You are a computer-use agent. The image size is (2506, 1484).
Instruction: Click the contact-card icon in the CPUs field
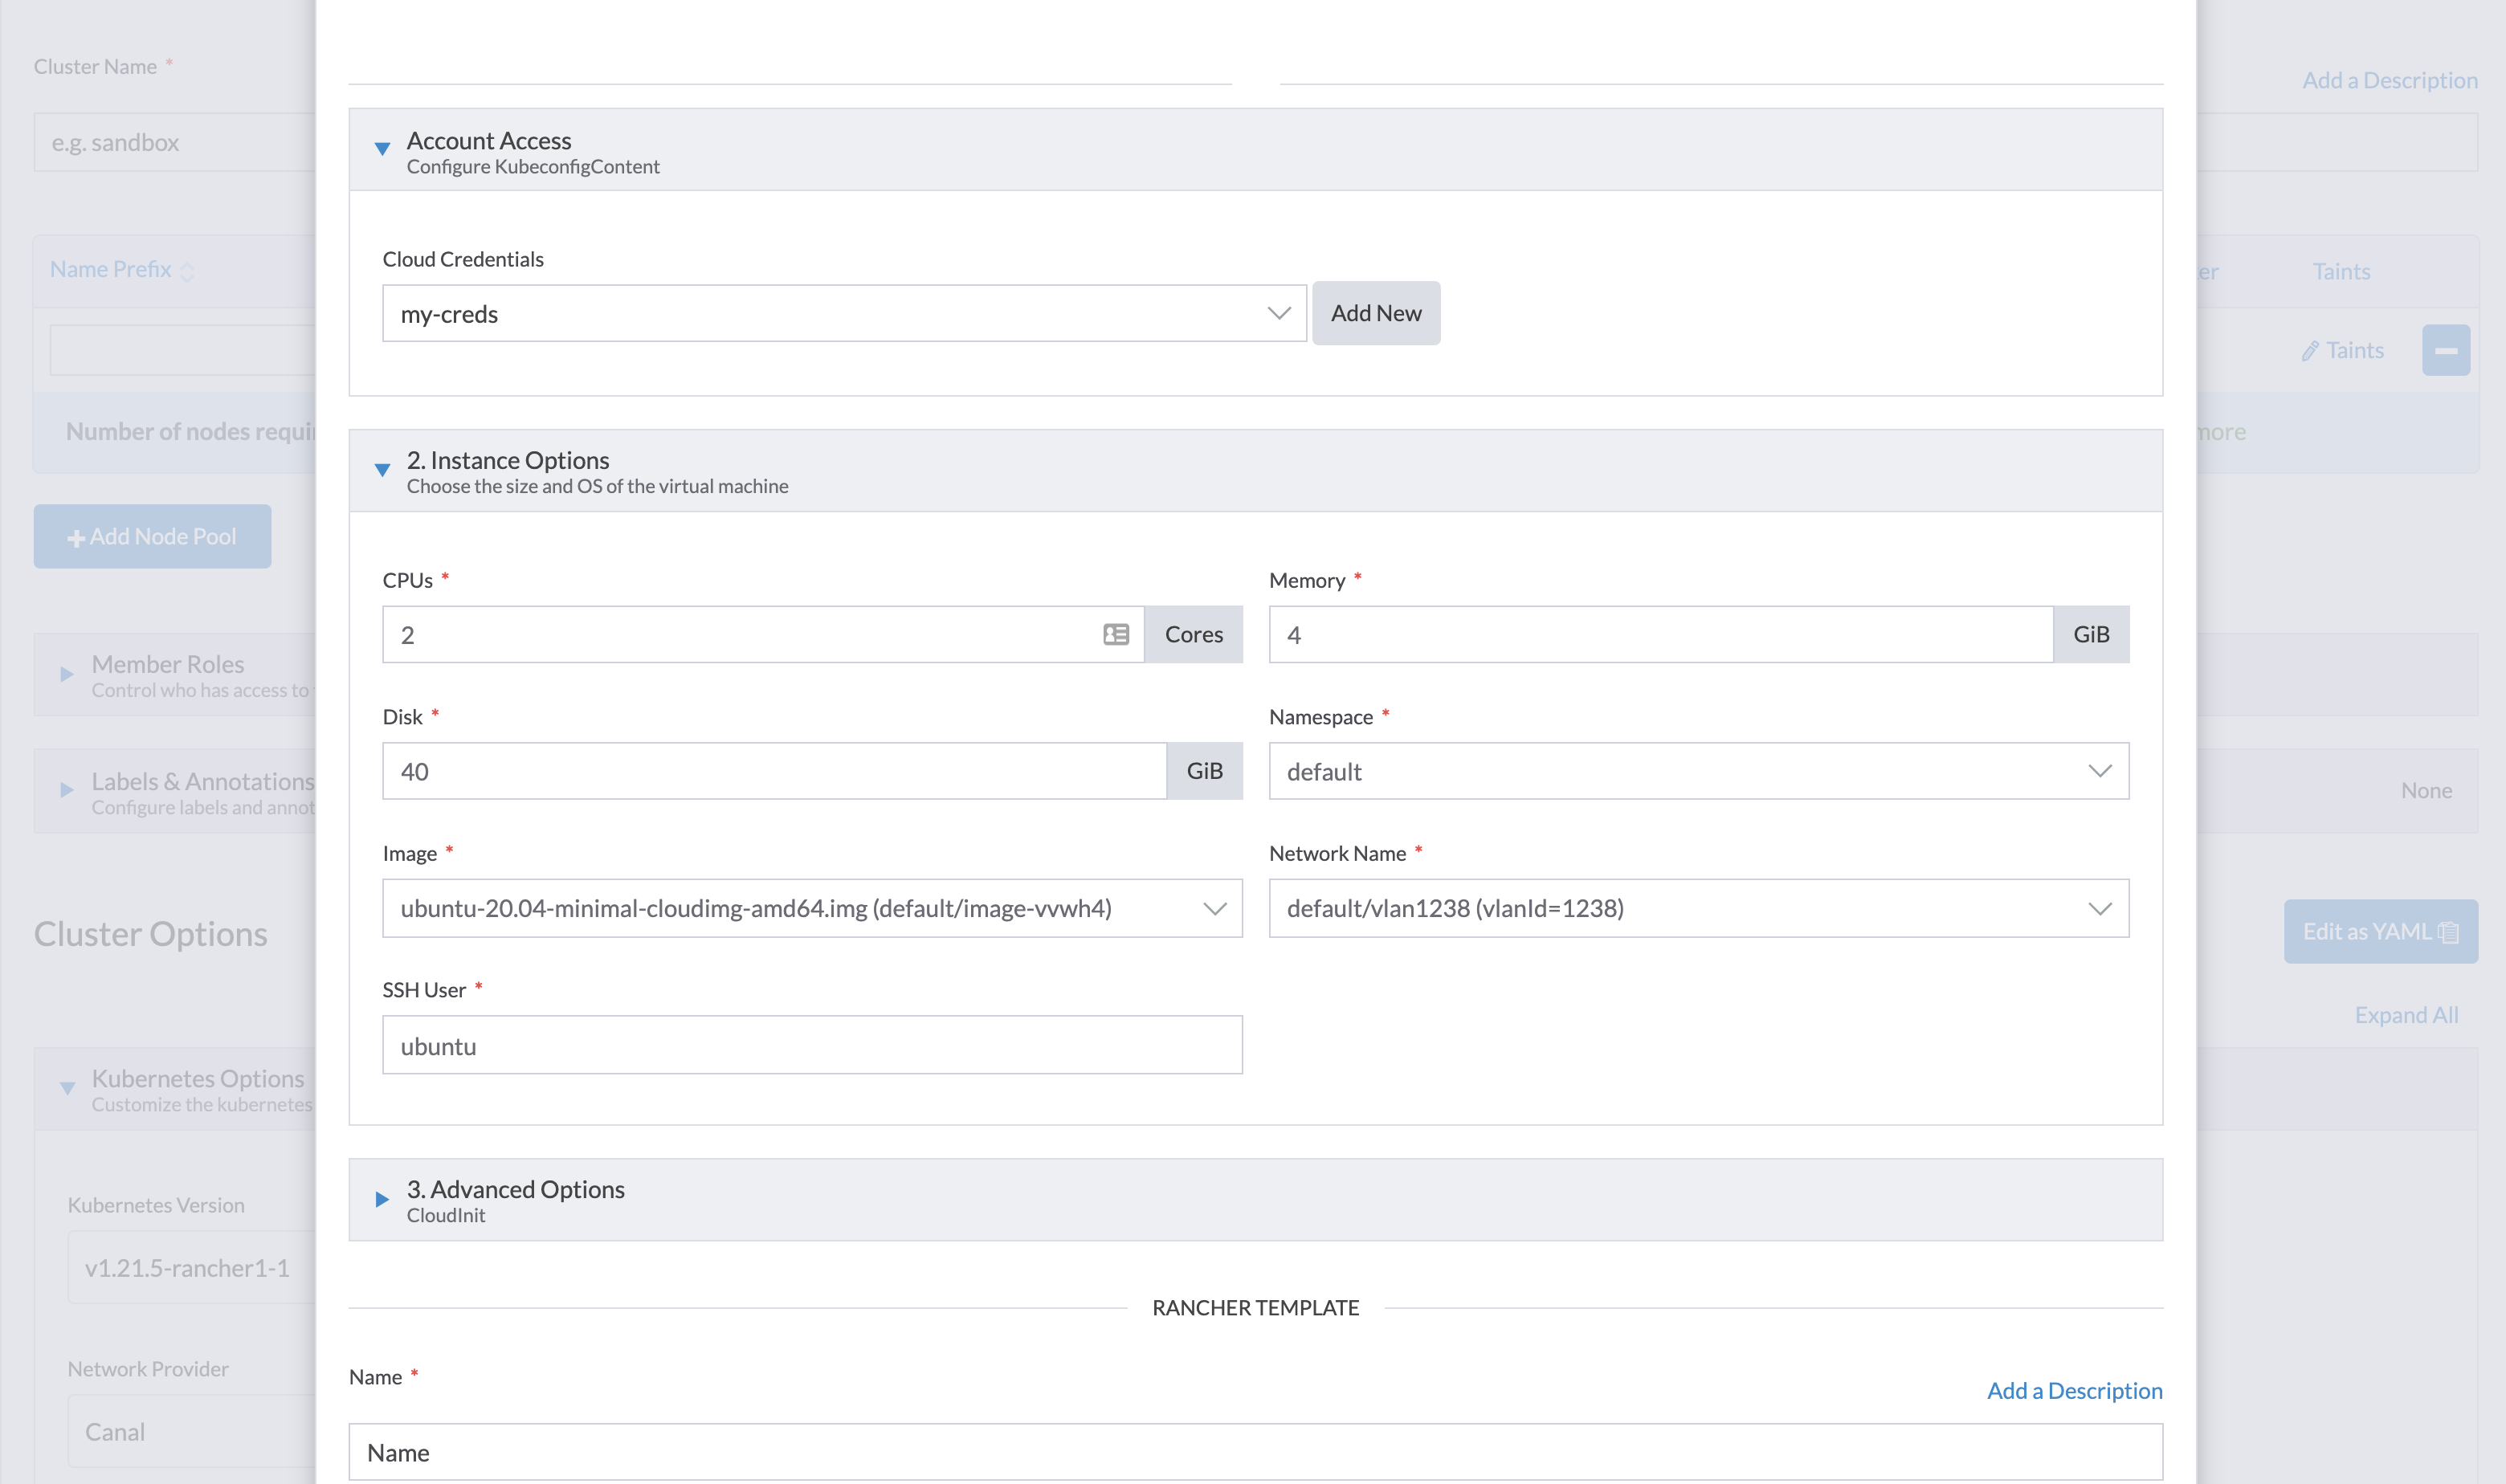click(x=1116, y=634)
